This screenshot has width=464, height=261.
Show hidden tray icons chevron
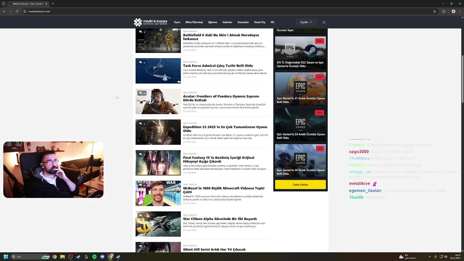(430, 257)
